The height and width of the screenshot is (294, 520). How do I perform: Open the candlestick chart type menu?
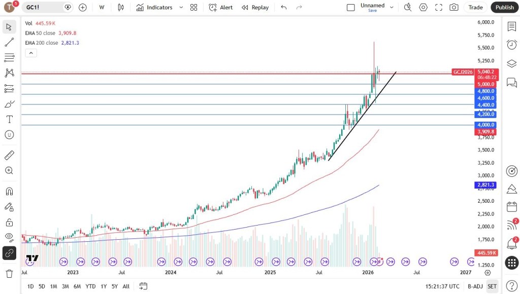(120, 7)
